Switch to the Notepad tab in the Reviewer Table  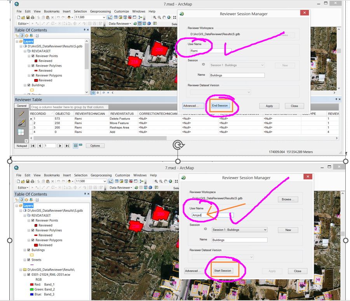(22, 146)
